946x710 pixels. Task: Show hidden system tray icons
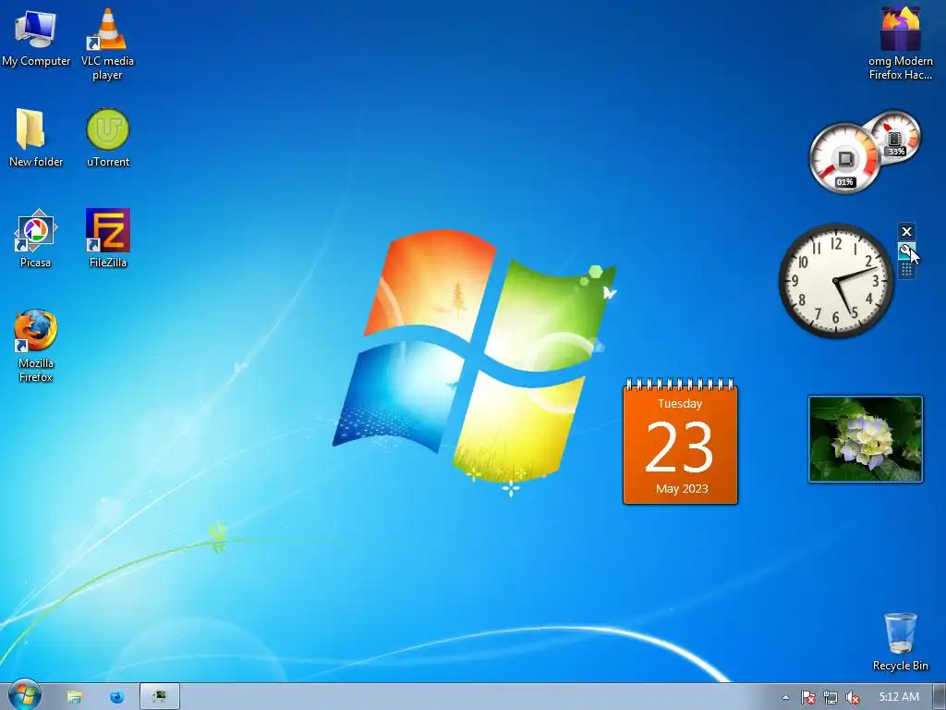tap(785, 697)
